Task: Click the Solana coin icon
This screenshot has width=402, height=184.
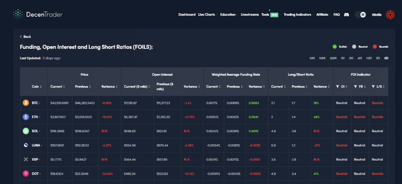Action: pyautogui.click(x=26, y=131)
